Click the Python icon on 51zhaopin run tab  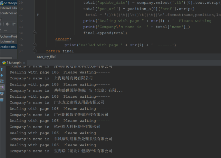[x=4, y=63]
